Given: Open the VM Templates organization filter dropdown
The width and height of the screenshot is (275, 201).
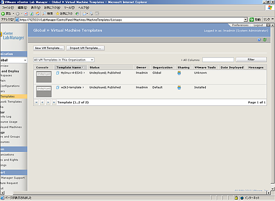Looking at the screenshot, I should point(64,60).
